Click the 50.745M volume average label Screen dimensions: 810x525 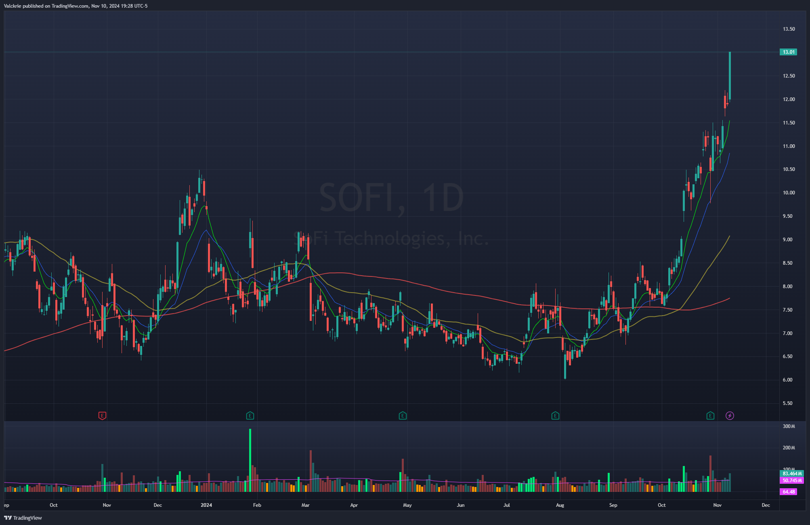[x=792, y=481]
